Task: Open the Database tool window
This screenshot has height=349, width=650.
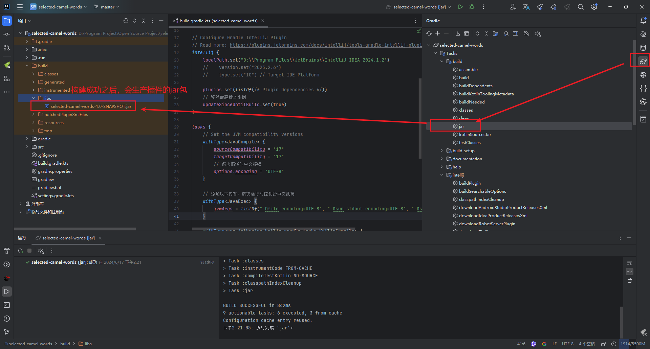Action: [643, 47]
